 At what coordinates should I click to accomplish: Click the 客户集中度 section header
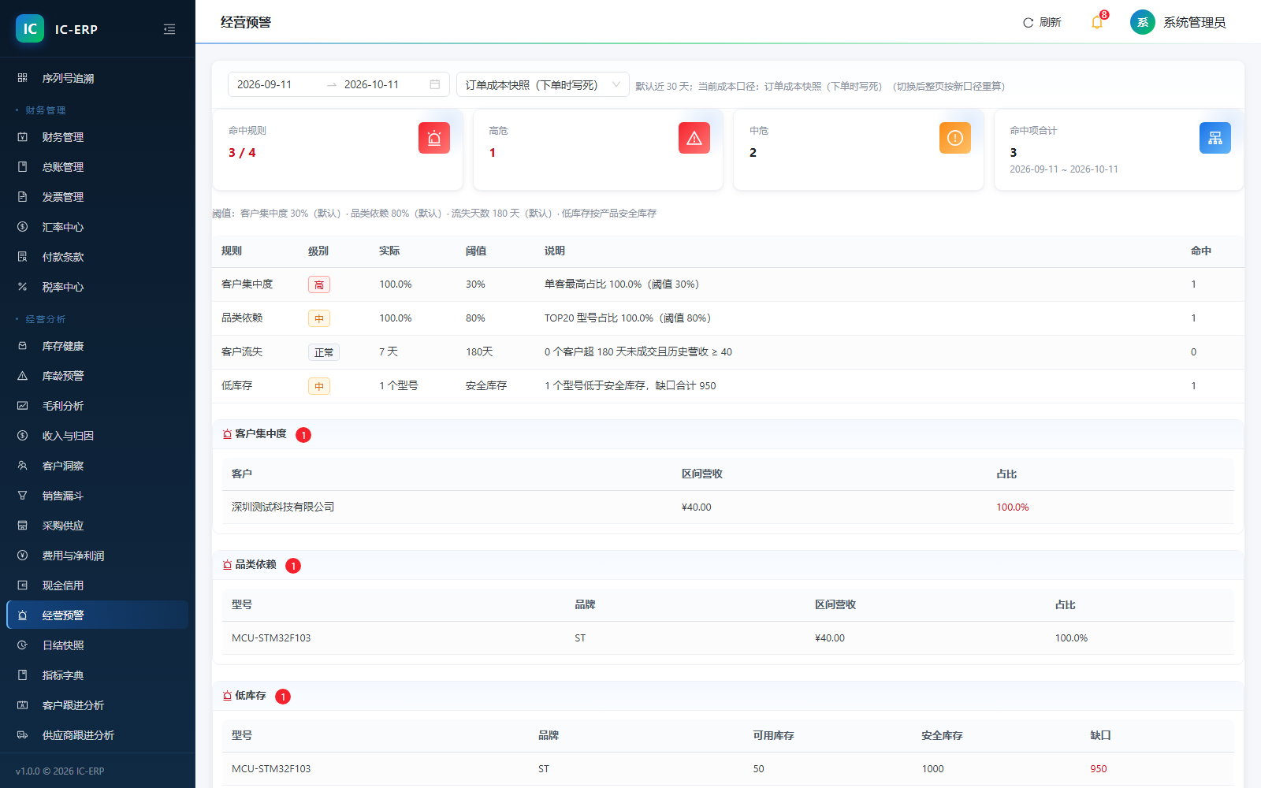click(x=728, y=434)
